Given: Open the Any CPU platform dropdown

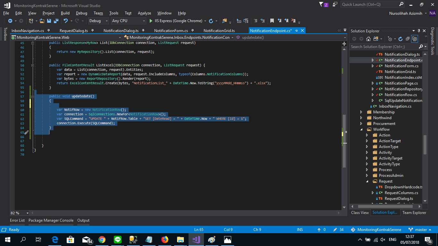Looking at the screenshot, I should pyautogui.click(x=128, y=21).
